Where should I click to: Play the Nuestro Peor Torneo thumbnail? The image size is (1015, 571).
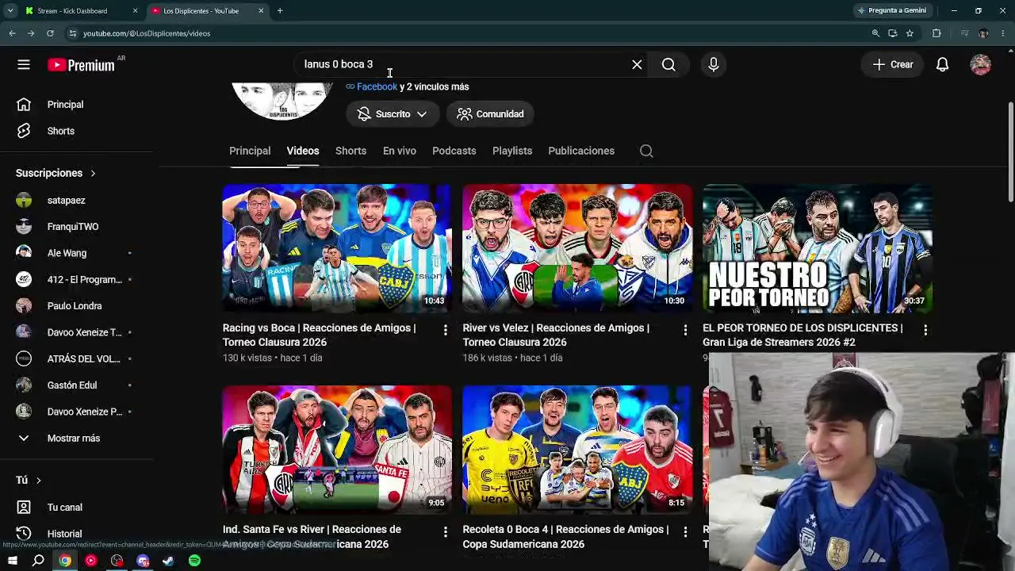(818, 248)
